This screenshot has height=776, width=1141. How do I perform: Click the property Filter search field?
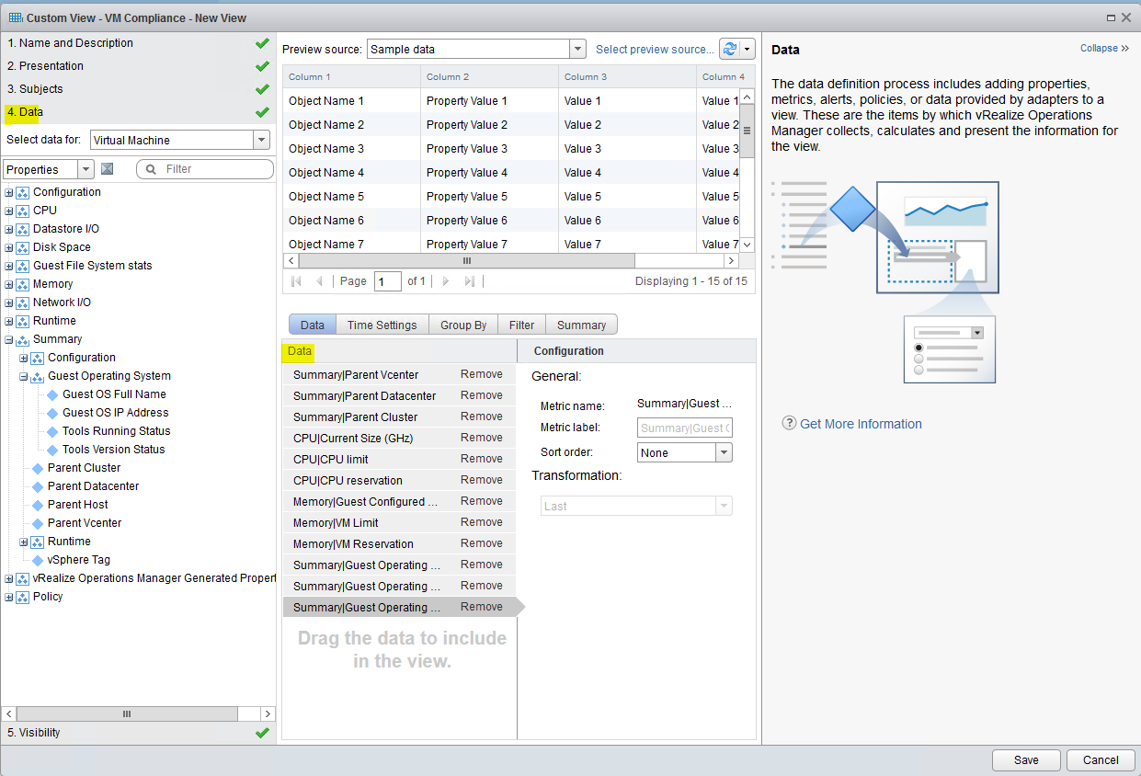click(x=205, y=169)
